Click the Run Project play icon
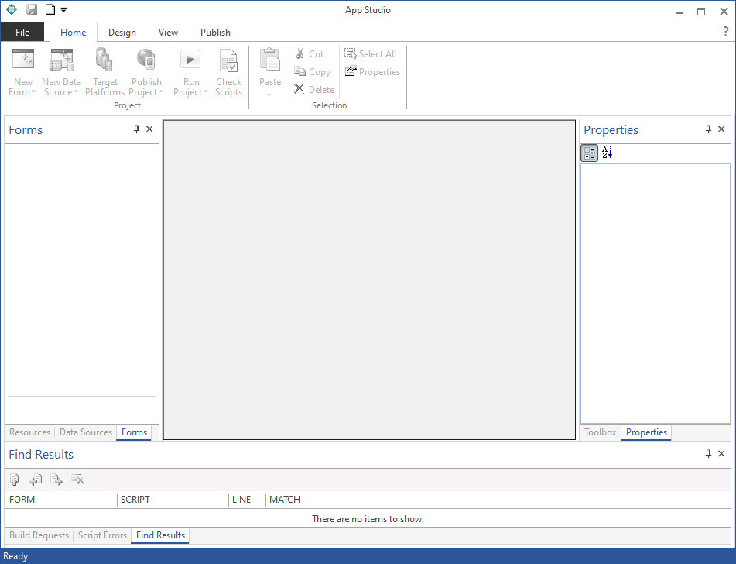736x564 pixels. coord(190,59)
